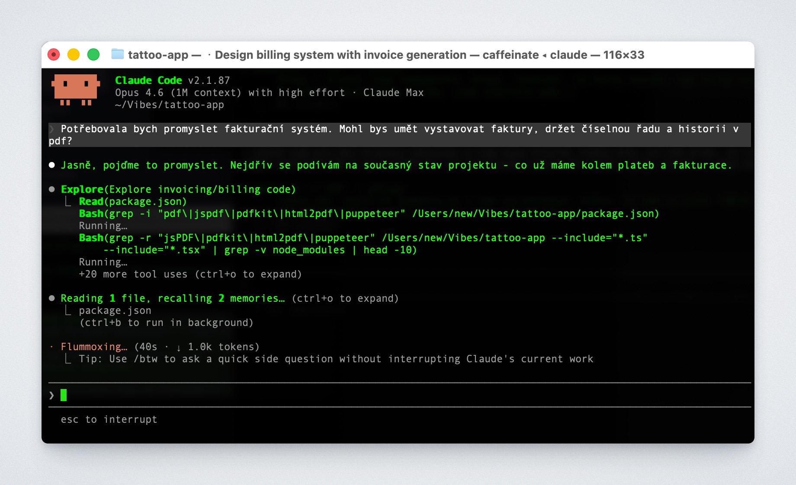Click the gray bullet beside the Explore task

[x=52, y=189]
